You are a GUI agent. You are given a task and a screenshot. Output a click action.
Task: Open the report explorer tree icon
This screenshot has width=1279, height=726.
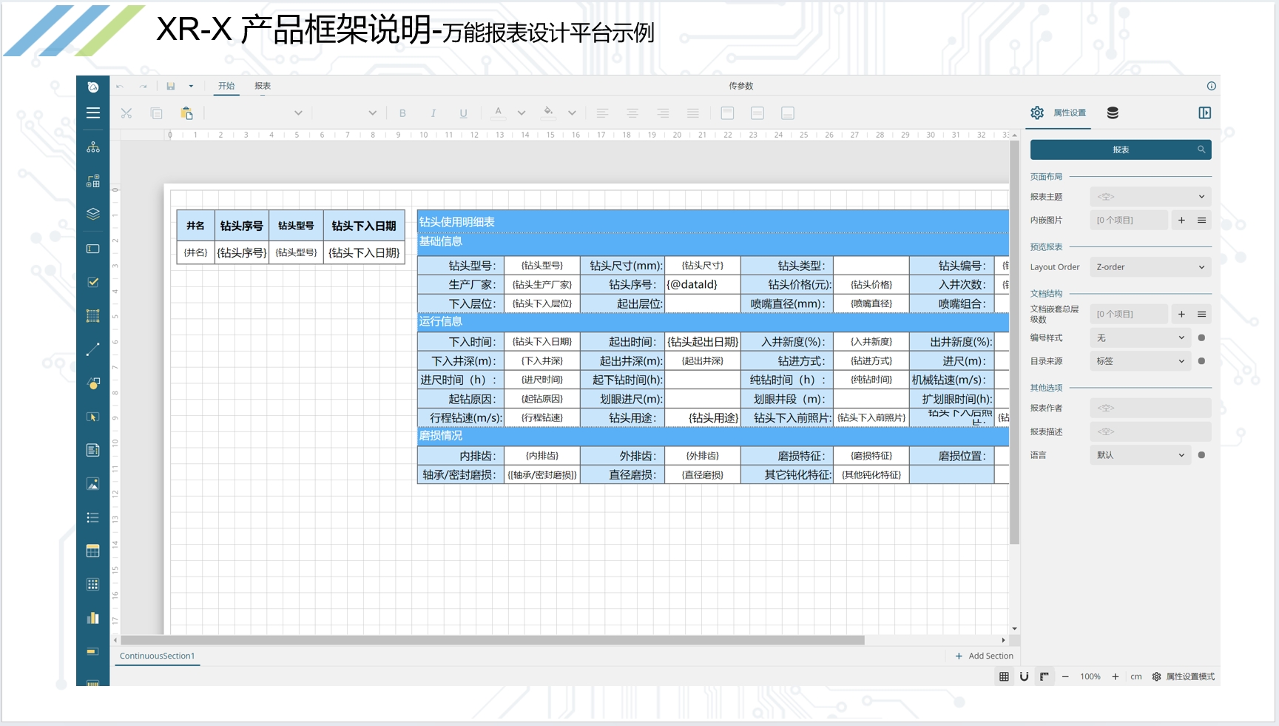point(92,147)
